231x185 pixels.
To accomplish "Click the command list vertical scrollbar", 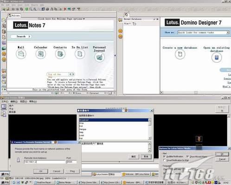I will tap(149, 129).
